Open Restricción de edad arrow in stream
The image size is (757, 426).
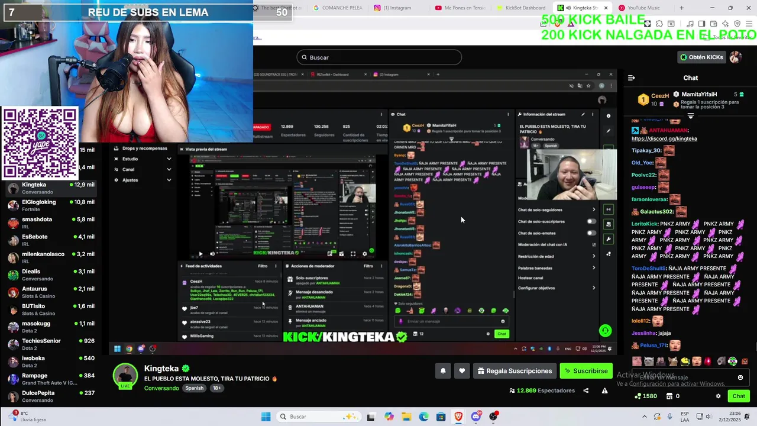click(x=594, y=256)
